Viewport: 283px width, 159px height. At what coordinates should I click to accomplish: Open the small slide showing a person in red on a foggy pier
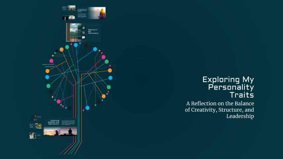[69, 8]
